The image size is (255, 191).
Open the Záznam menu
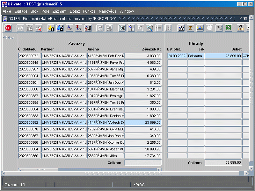coord(60,11)
